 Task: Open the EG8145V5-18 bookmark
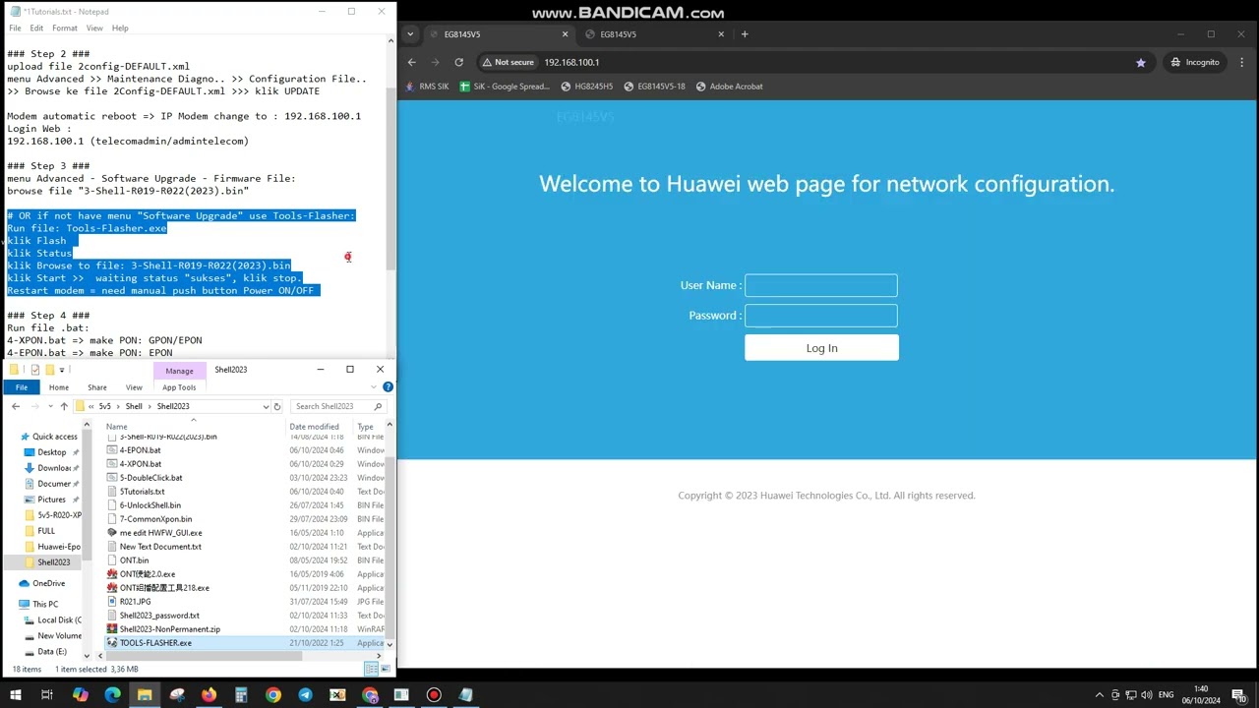(654, 87)
